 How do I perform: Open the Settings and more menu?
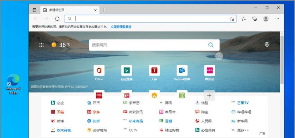tap(277, 19)
